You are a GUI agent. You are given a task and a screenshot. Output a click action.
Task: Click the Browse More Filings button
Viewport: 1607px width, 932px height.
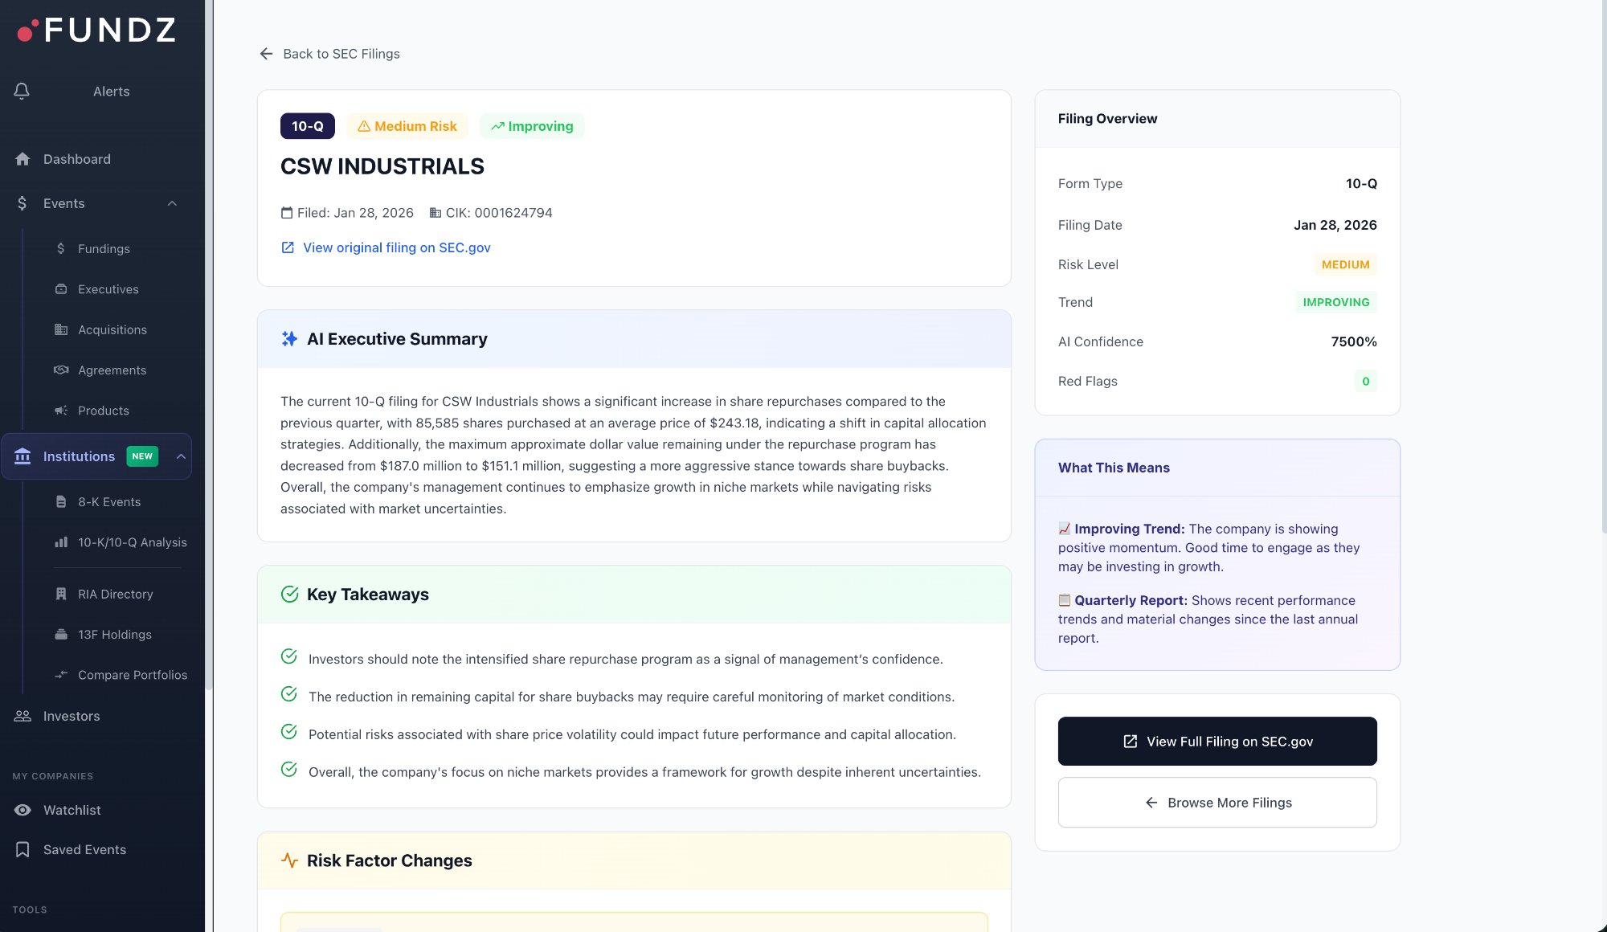tap(1216, 803)
